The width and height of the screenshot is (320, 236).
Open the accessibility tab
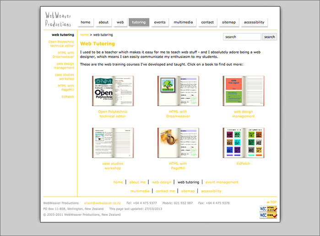pyautogui.click(x=254, y=22)
